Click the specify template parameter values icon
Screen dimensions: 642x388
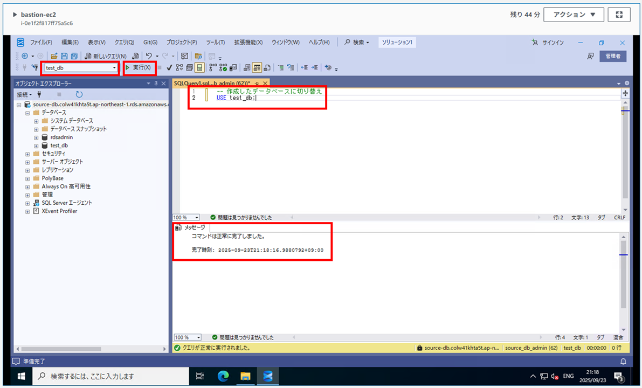point(328,67)
